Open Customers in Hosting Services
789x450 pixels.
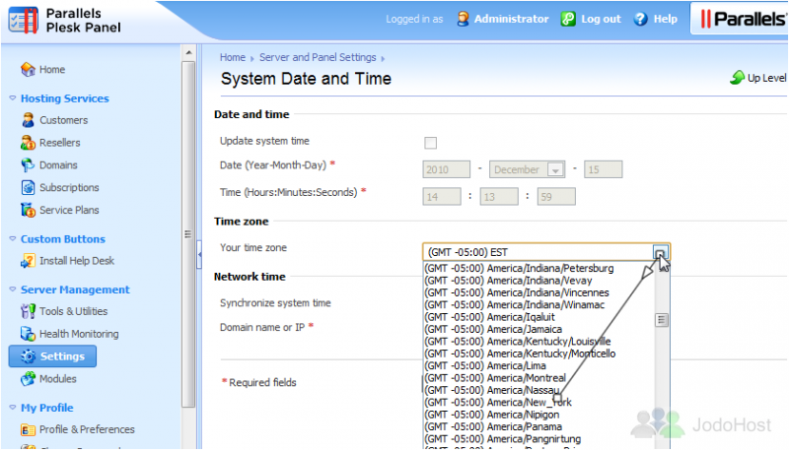click(63, 120)
